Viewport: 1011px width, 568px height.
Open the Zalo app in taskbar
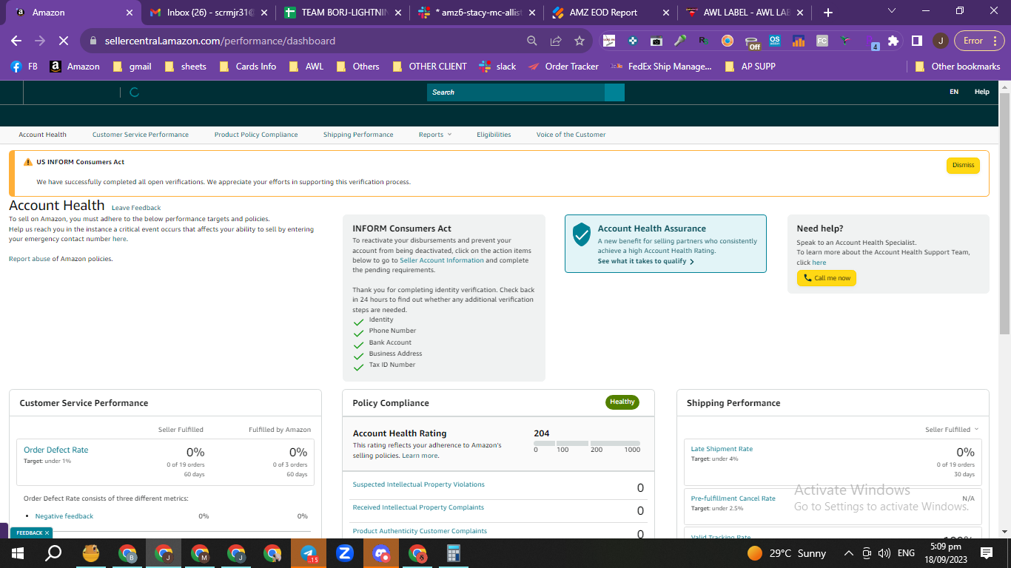point(344,553)
